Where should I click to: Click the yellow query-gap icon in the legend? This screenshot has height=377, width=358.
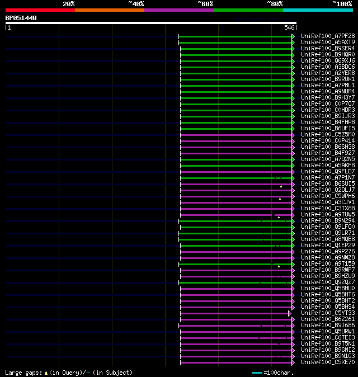click(46, 373)
